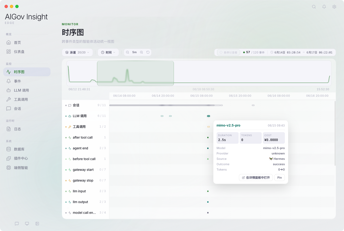Open the 泳道 20/20 dropdown
Viewport: 344px width, 231px height.
77,52
